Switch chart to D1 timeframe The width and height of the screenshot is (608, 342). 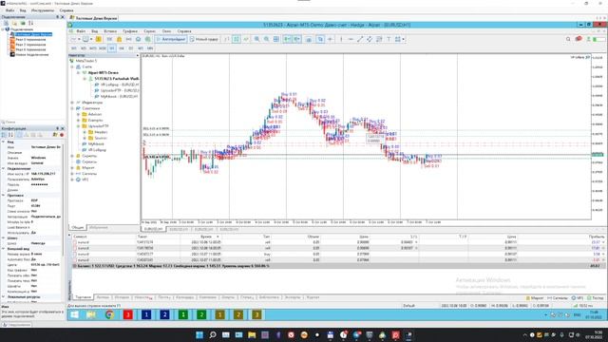pyautogui.click(x=131, y=48)
